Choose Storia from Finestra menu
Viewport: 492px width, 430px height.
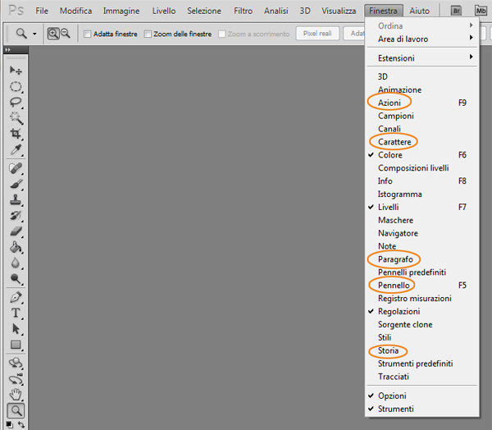[x=422, y=350]
